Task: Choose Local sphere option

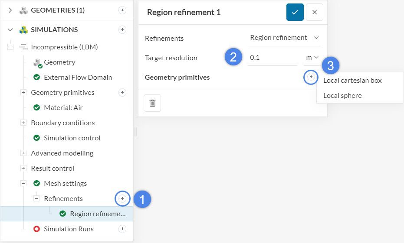Action: tap(342, 95)
